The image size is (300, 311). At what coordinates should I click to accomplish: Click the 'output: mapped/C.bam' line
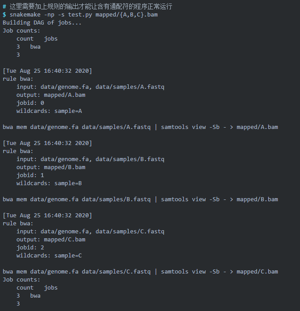tap(51, 240)
